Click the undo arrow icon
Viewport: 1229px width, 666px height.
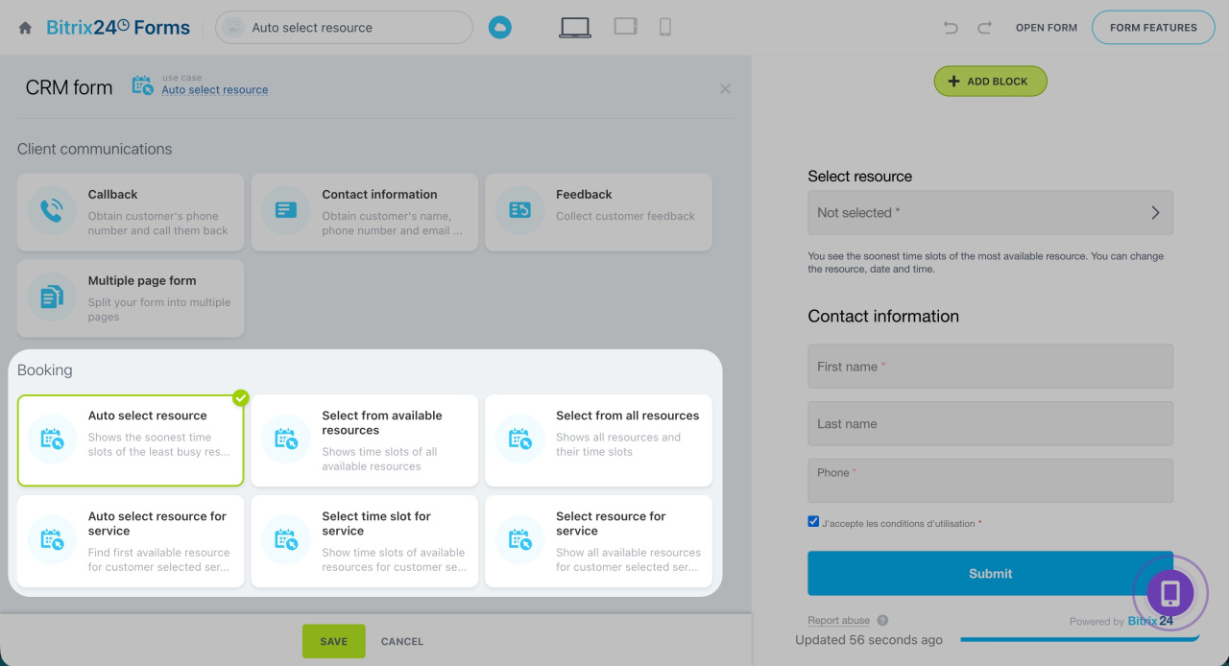tap(951, 28)
